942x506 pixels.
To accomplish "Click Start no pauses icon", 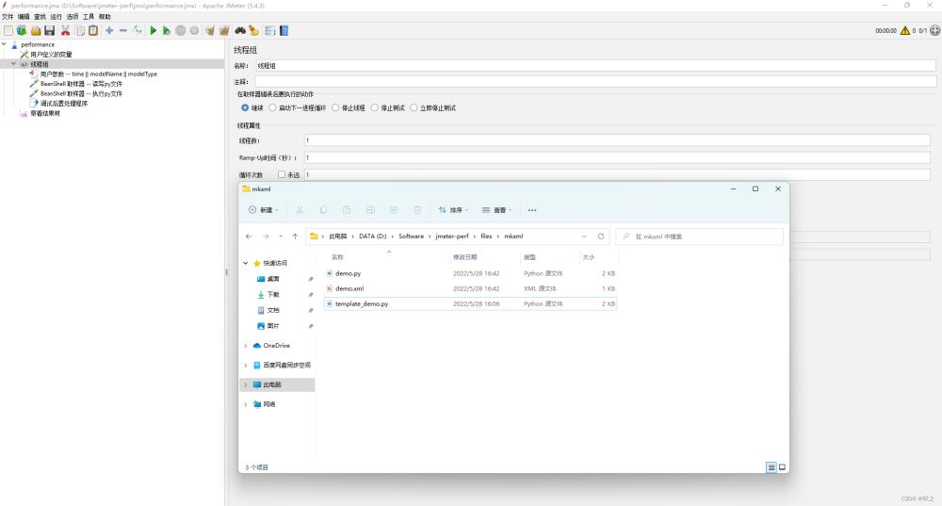I will [167, 31].
